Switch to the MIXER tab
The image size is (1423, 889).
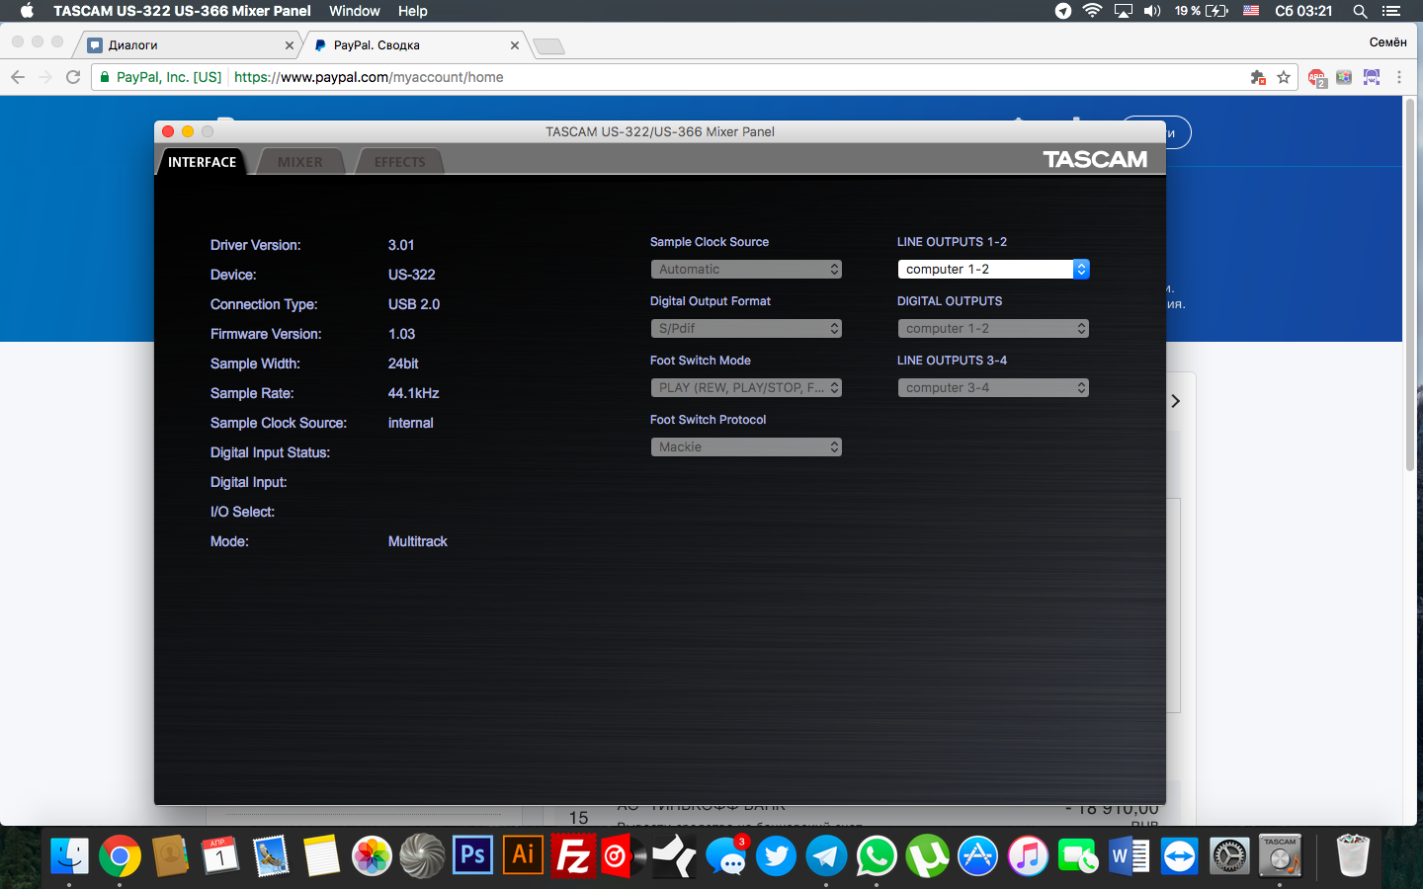300,162
